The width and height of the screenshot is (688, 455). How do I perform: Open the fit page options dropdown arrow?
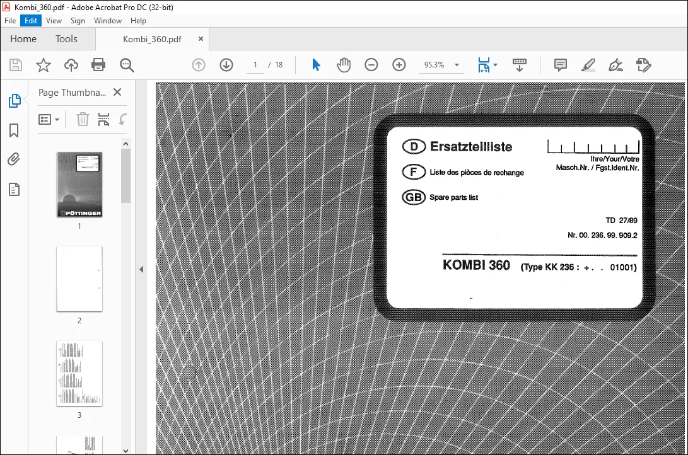click(496, 65)
